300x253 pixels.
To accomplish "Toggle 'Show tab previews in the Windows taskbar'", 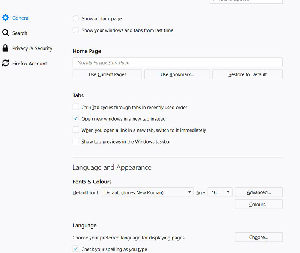I will (x=76, y=141).
